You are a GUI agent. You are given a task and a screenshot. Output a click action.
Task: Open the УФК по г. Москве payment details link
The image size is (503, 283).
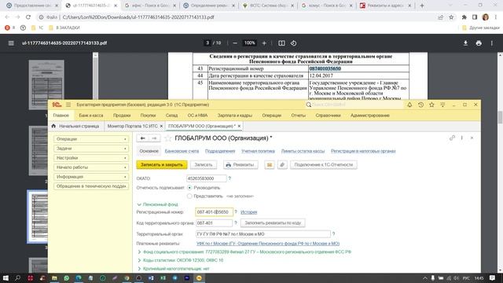point(268,244)
